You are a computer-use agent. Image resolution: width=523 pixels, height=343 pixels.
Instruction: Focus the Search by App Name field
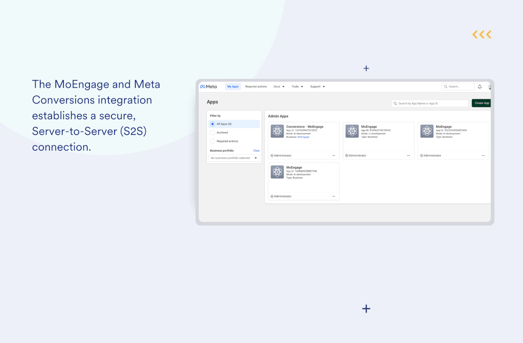click(430, 103)
